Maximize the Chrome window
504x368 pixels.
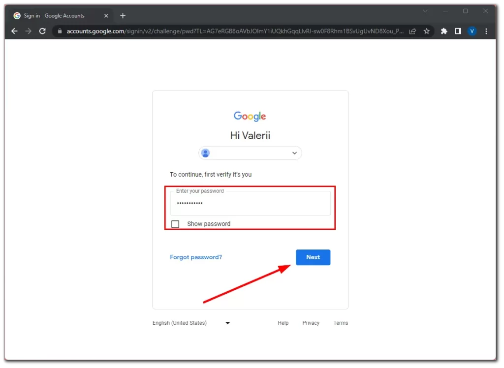[465, 11]
